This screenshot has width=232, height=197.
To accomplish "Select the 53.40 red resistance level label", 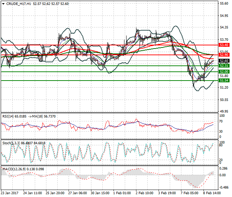I will click(224, 45).
